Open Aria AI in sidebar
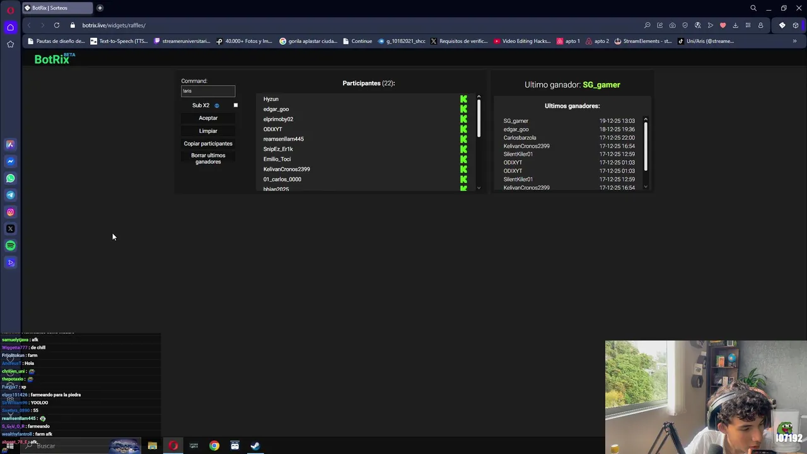This screenshot has height=454, width=807. pyautogui.click(x=10, y=144)
